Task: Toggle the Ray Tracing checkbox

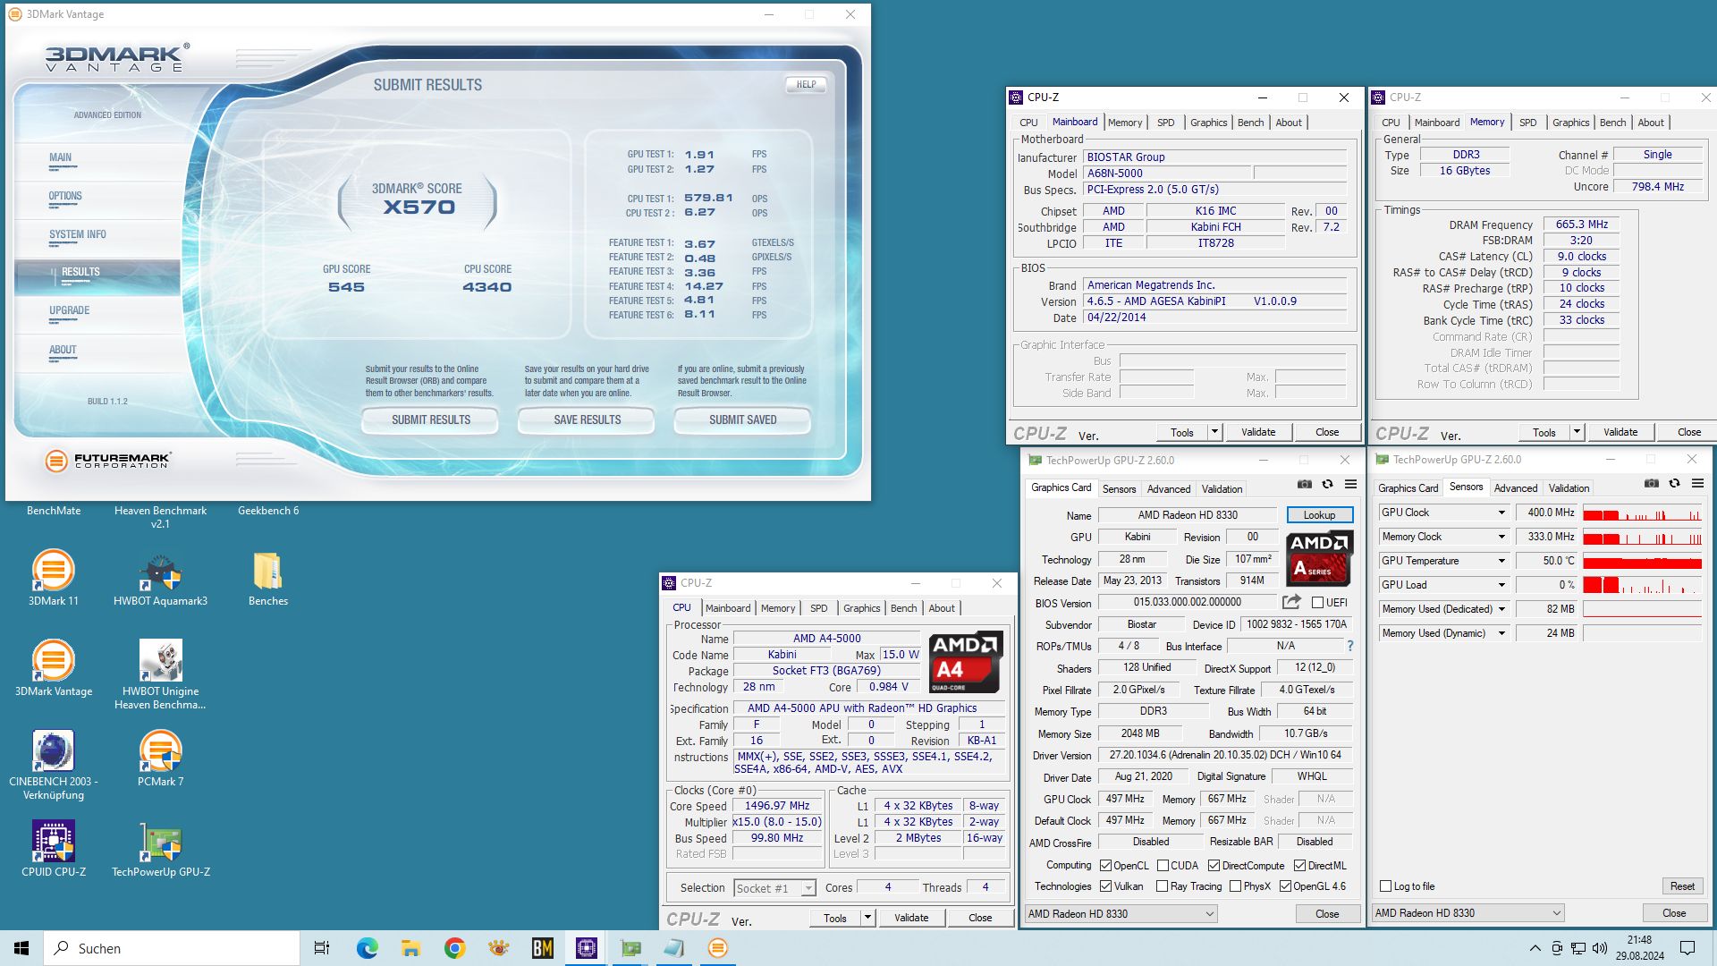Action: [x=1162, y=886]
